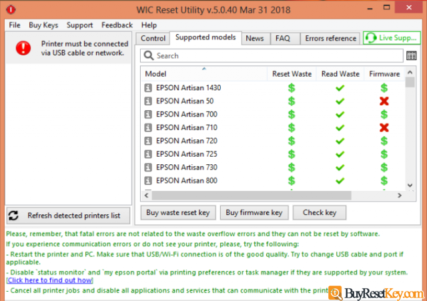Screen dimensions: 427x301
Task: Refresh detected printers list
Action: point(68,216)
